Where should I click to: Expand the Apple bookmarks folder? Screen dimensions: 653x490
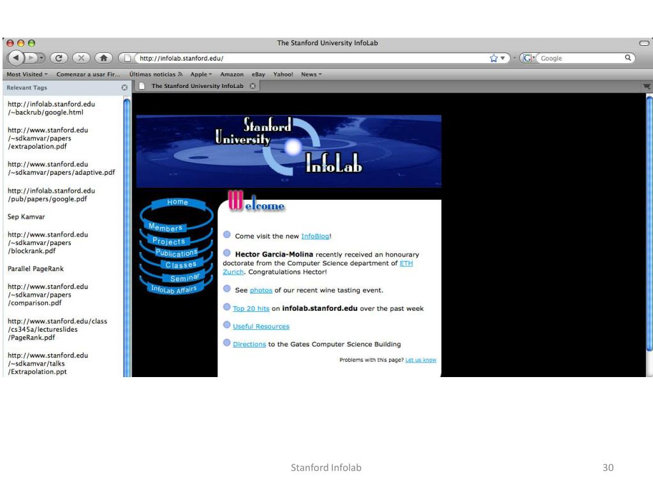[x=201, y=74]
